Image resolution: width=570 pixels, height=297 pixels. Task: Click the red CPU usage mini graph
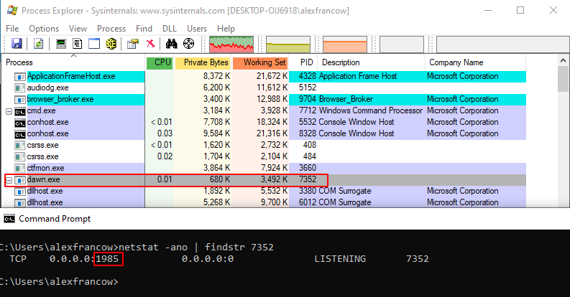click(231, 44)
